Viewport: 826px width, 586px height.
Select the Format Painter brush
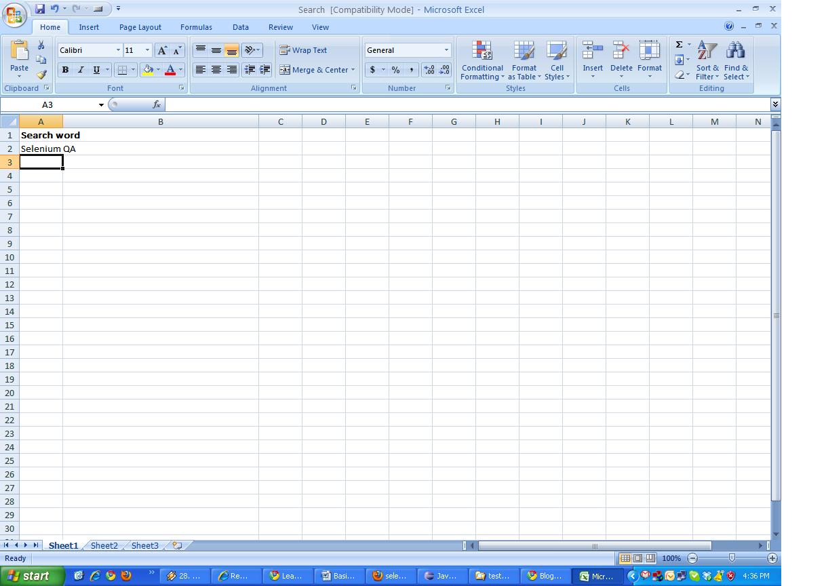[x=41, y=75]
